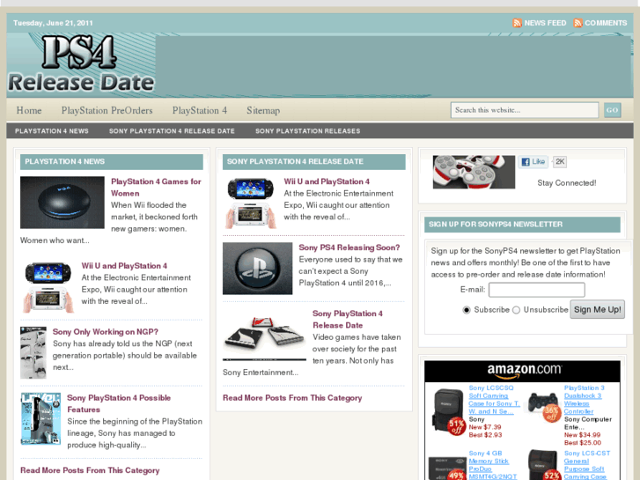
Task: Click the New $7.39 price text
Action: pyautogui.click(x=485, y=427)
